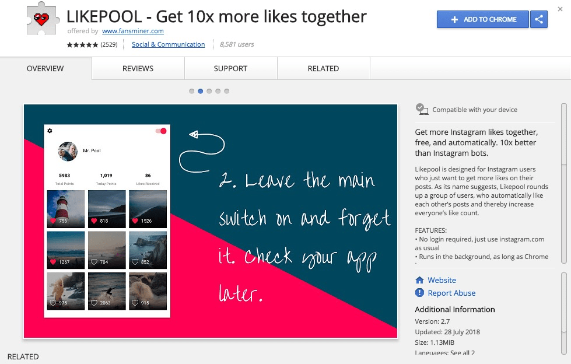Click the 8,581 users count
Image resolution: width=571 pixels, height=364 pixels.
[x=237, y=44]
